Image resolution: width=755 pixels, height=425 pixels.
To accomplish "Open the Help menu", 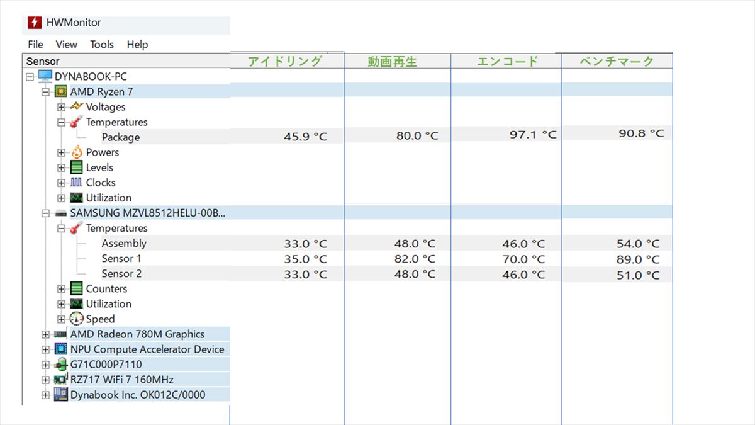I will click(x=137, y=45).
